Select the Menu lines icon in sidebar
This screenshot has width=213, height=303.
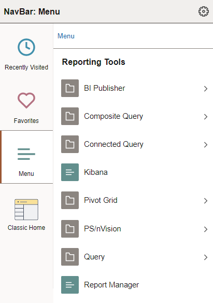(26, 154)
